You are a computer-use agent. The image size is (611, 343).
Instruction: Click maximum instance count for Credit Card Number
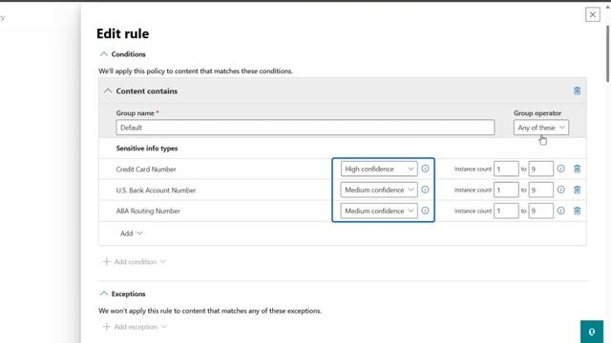pos(540,169)
